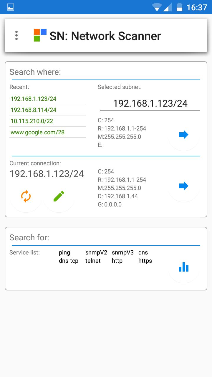Tap the ping service
Viewport: 212px width, 377px height.
pos(64,253)
